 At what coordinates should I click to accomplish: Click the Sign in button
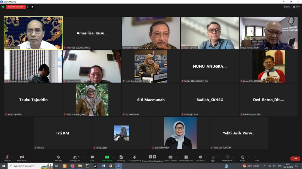point(287,7)
